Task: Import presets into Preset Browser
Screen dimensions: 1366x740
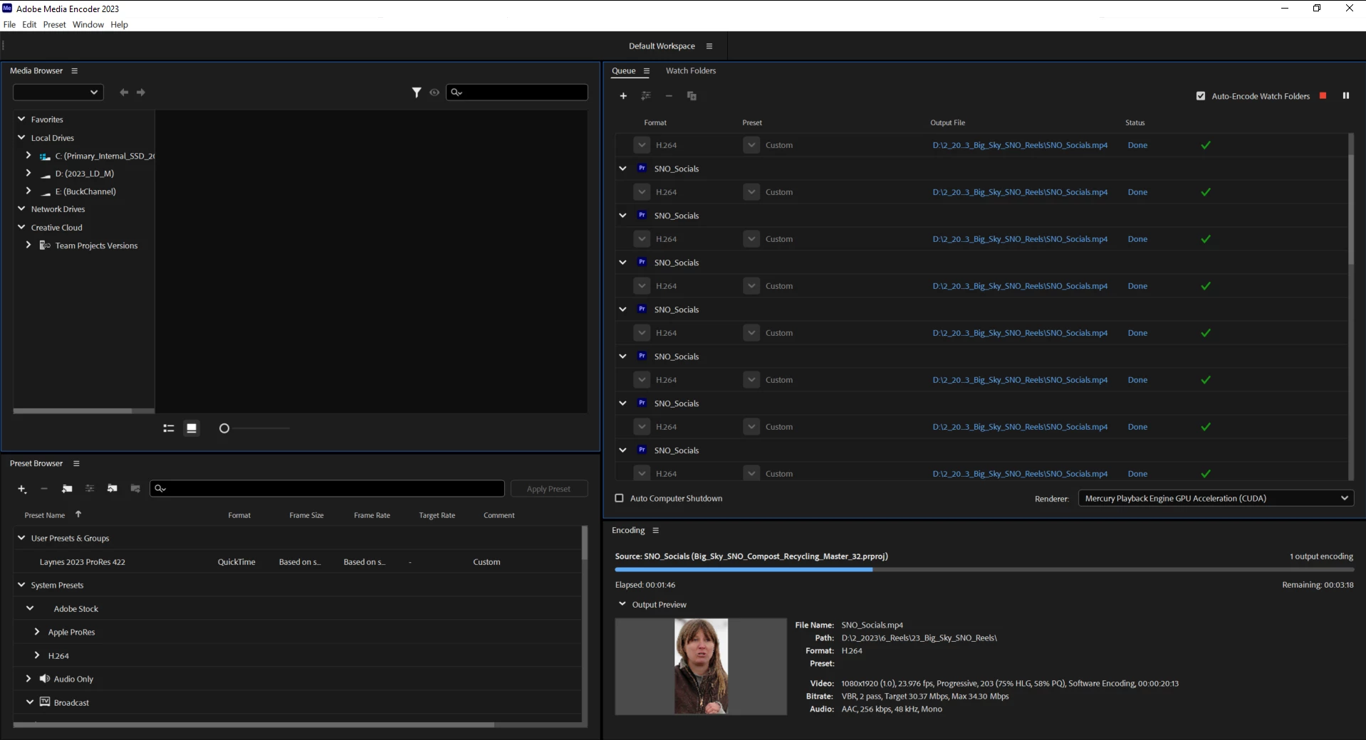Action: [x=112, y=489]
